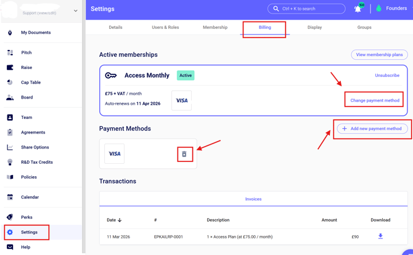Open My Documents from the sidebar
Viewport: 413px width, 255px height.
[36, 33]
